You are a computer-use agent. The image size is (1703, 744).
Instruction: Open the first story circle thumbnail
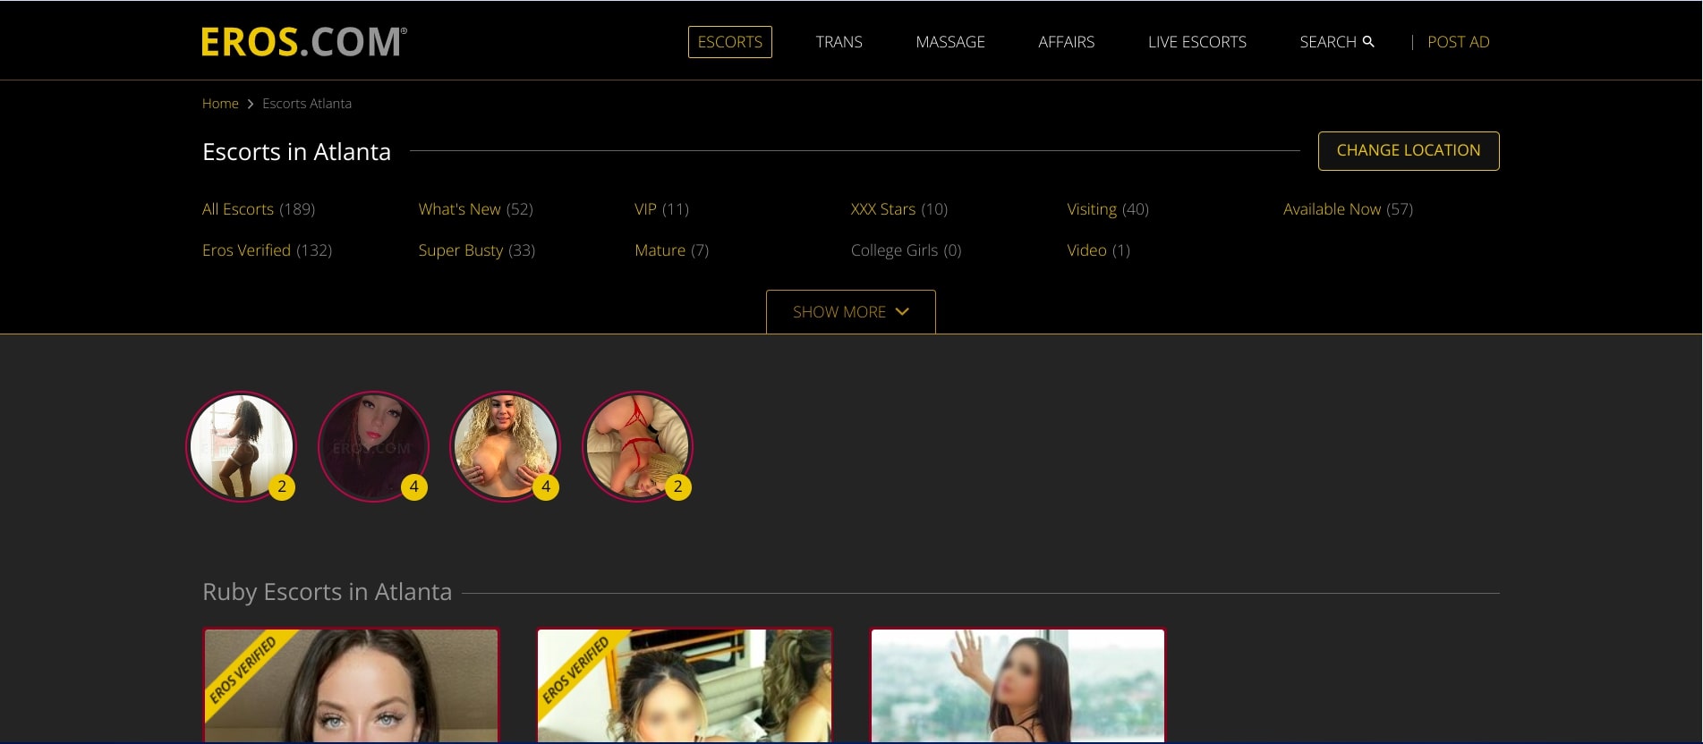(242, 446)
